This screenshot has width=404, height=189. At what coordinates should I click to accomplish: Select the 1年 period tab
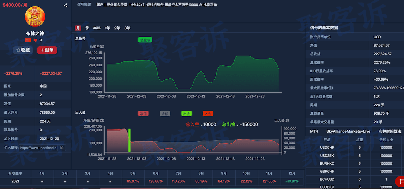coord(107,28)
